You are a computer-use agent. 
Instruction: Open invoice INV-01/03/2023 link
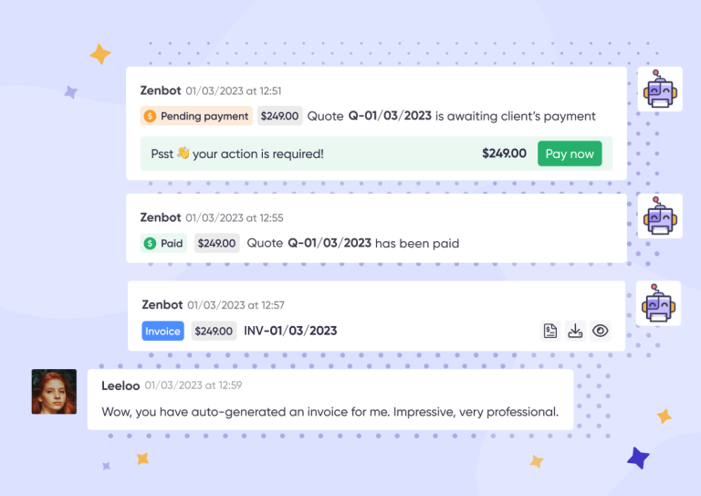click(290, 331)
